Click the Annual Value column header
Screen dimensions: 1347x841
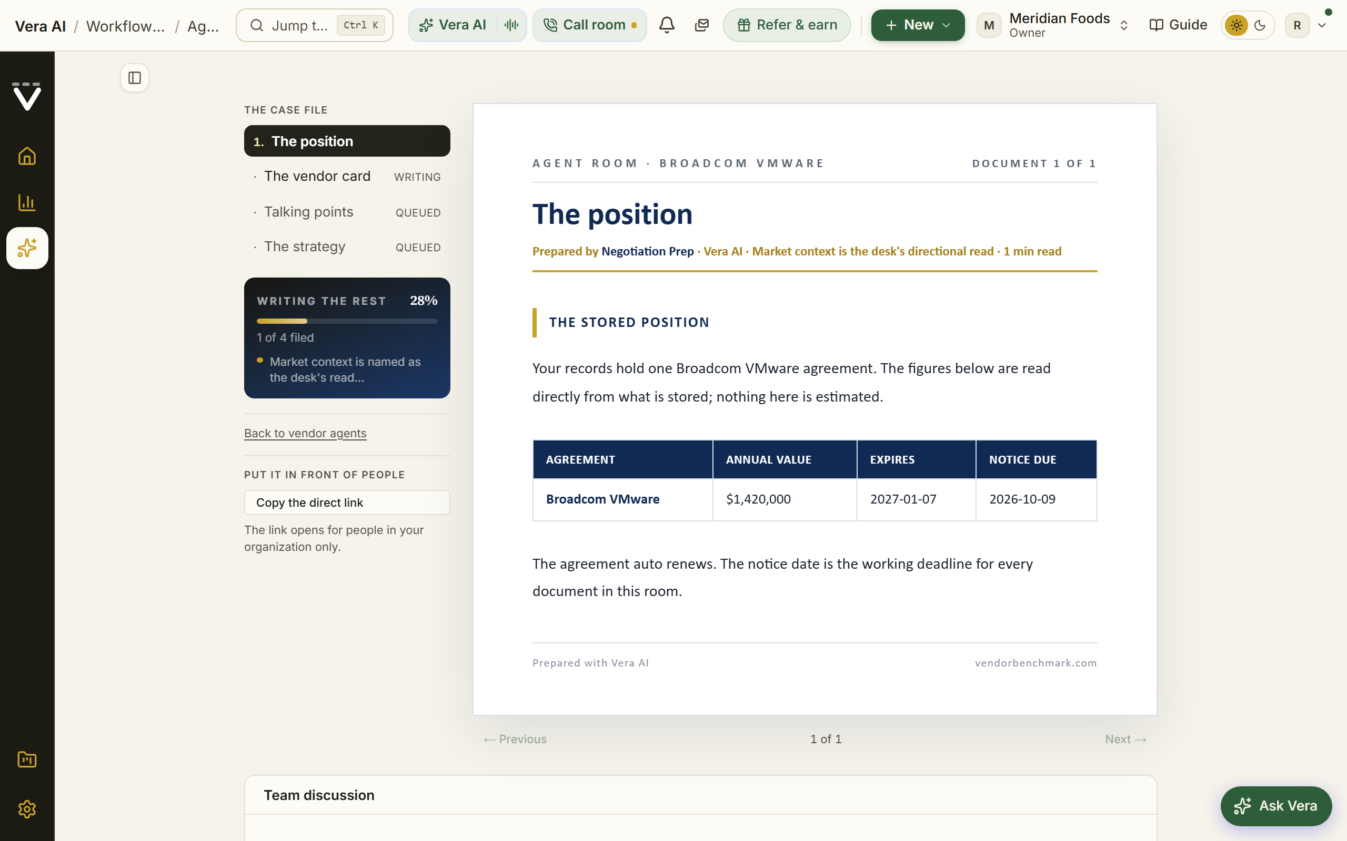click(785, 459)
